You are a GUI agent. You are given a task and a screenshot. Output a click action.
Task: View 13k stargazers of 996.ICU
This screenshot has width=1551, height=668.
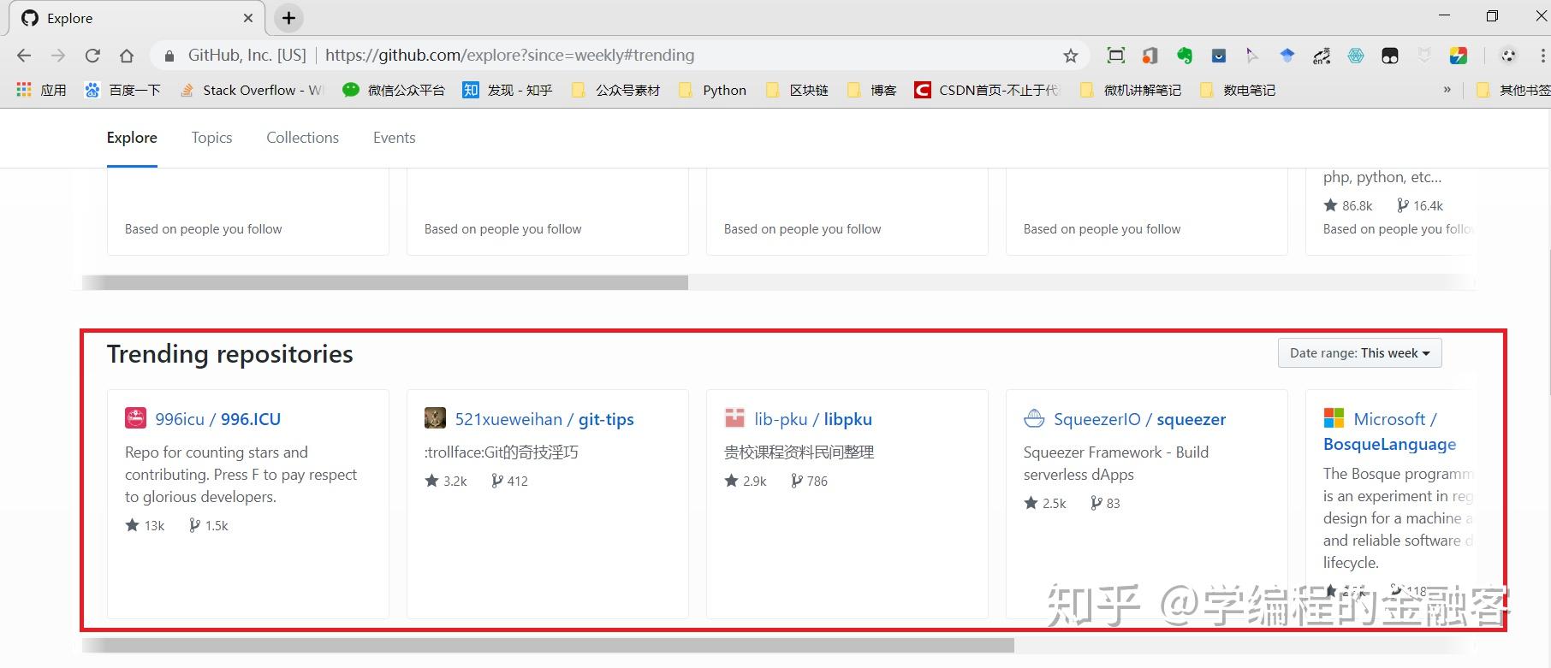pos(145,526)
